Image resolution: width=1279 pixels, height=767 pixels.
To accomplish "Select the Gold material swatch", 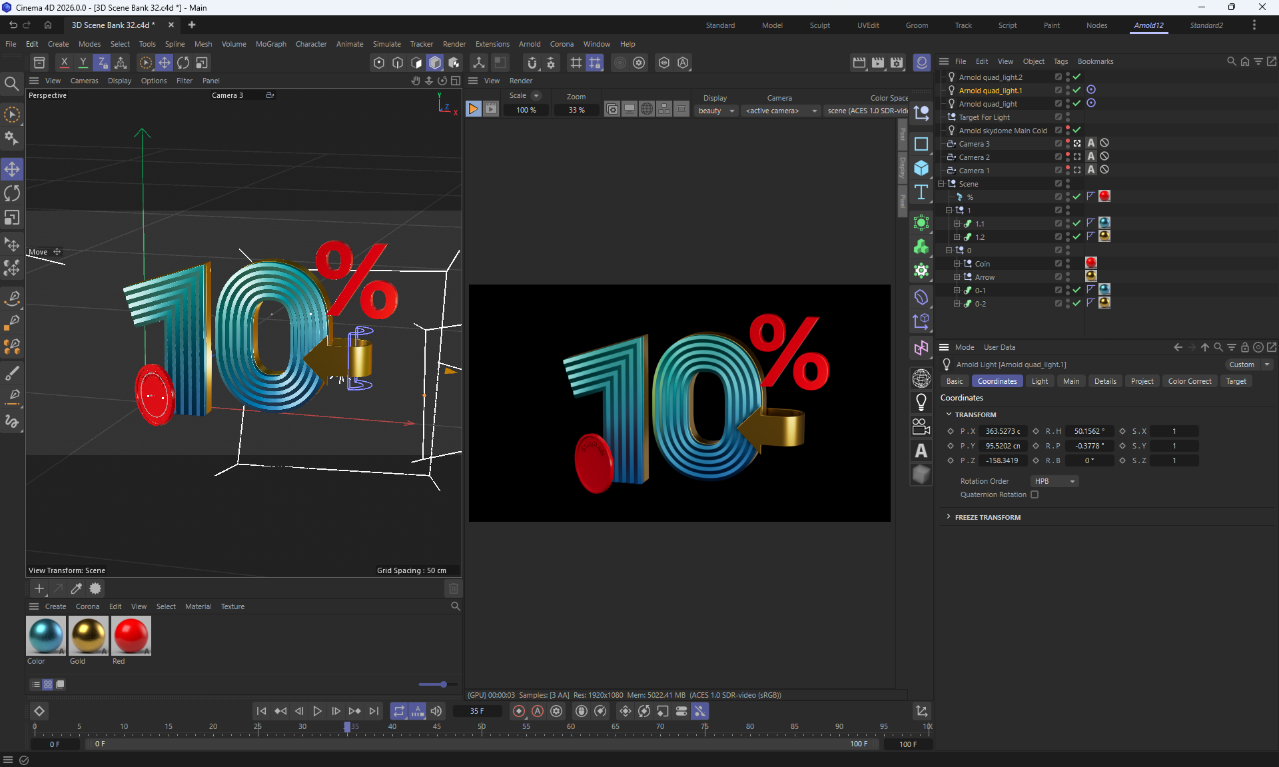I will (x=88, y=636).
